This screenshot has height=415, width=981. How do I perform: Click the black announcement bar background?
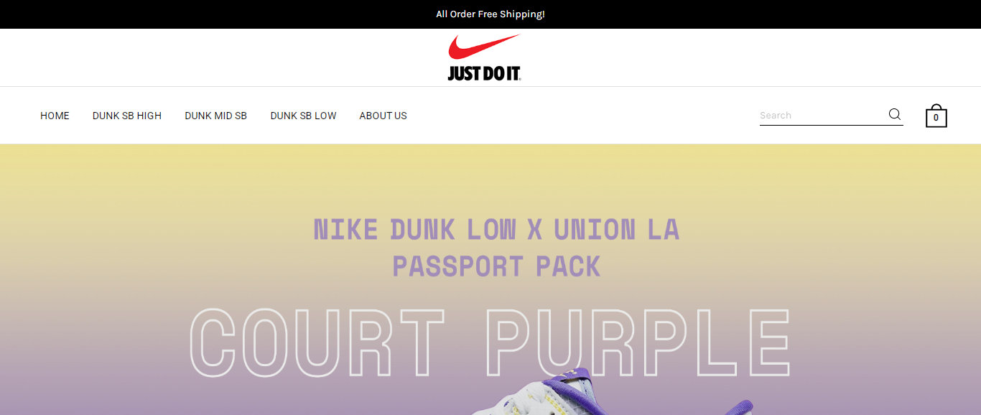point(215,14)
